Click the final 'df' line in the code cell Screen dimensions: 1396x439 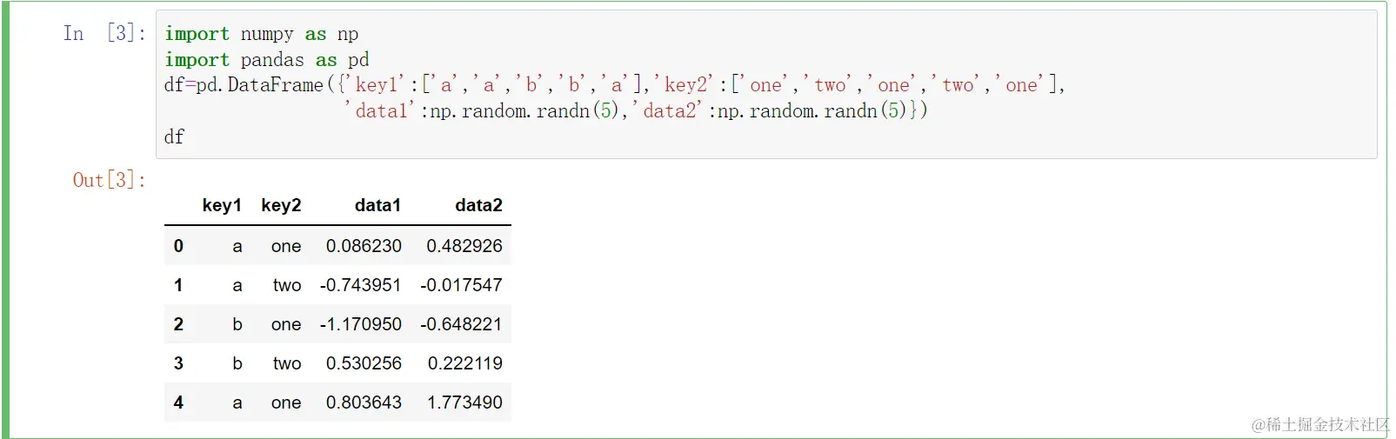click(x=174, y=137)
